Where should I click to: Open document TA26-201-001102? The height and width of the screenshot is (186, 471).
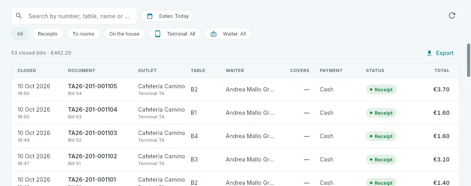(x=92, y=156)
